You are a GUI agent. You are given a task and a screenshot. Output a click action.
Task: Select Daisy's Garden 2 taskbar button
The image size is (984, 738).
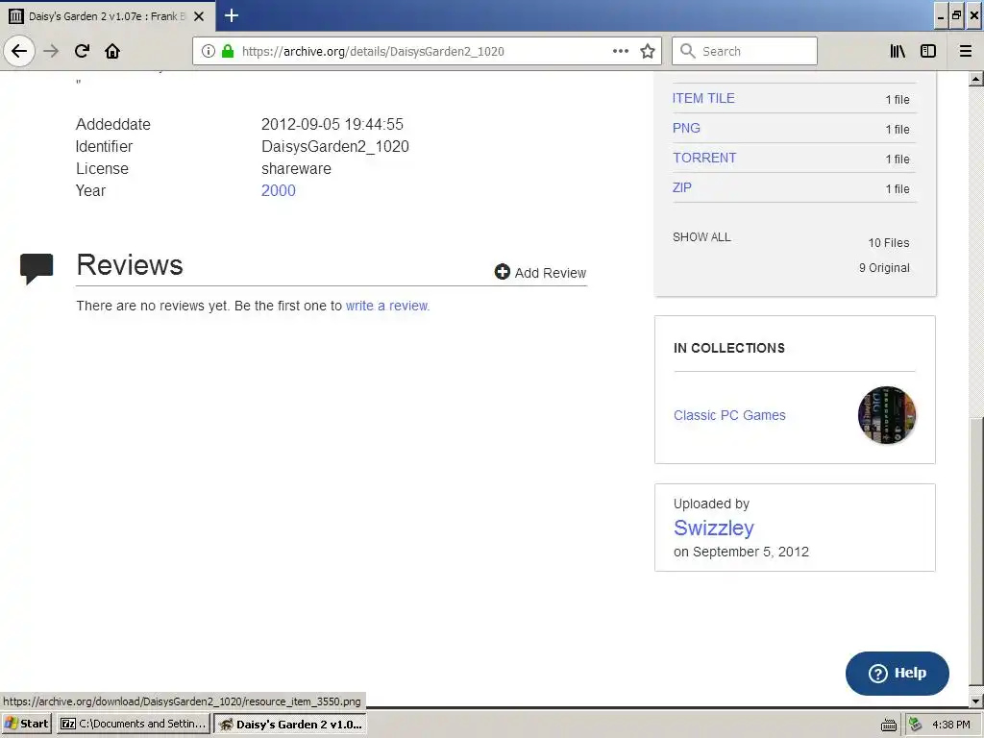290,724
